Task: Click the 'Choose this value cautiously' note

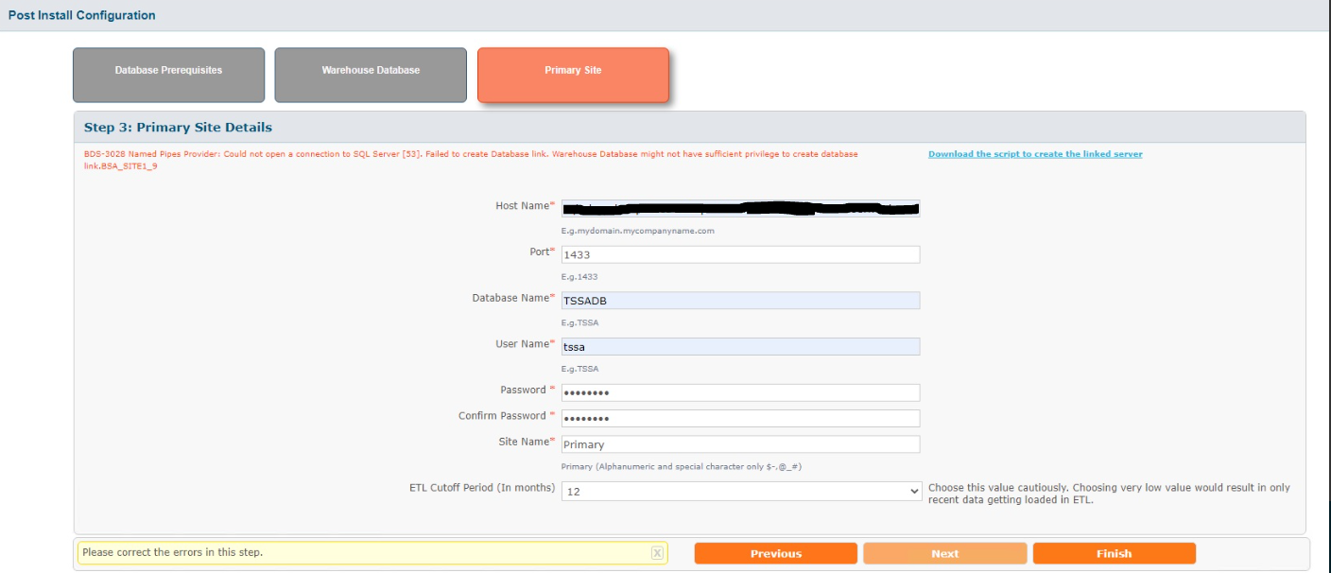Action: point(1109,494)
